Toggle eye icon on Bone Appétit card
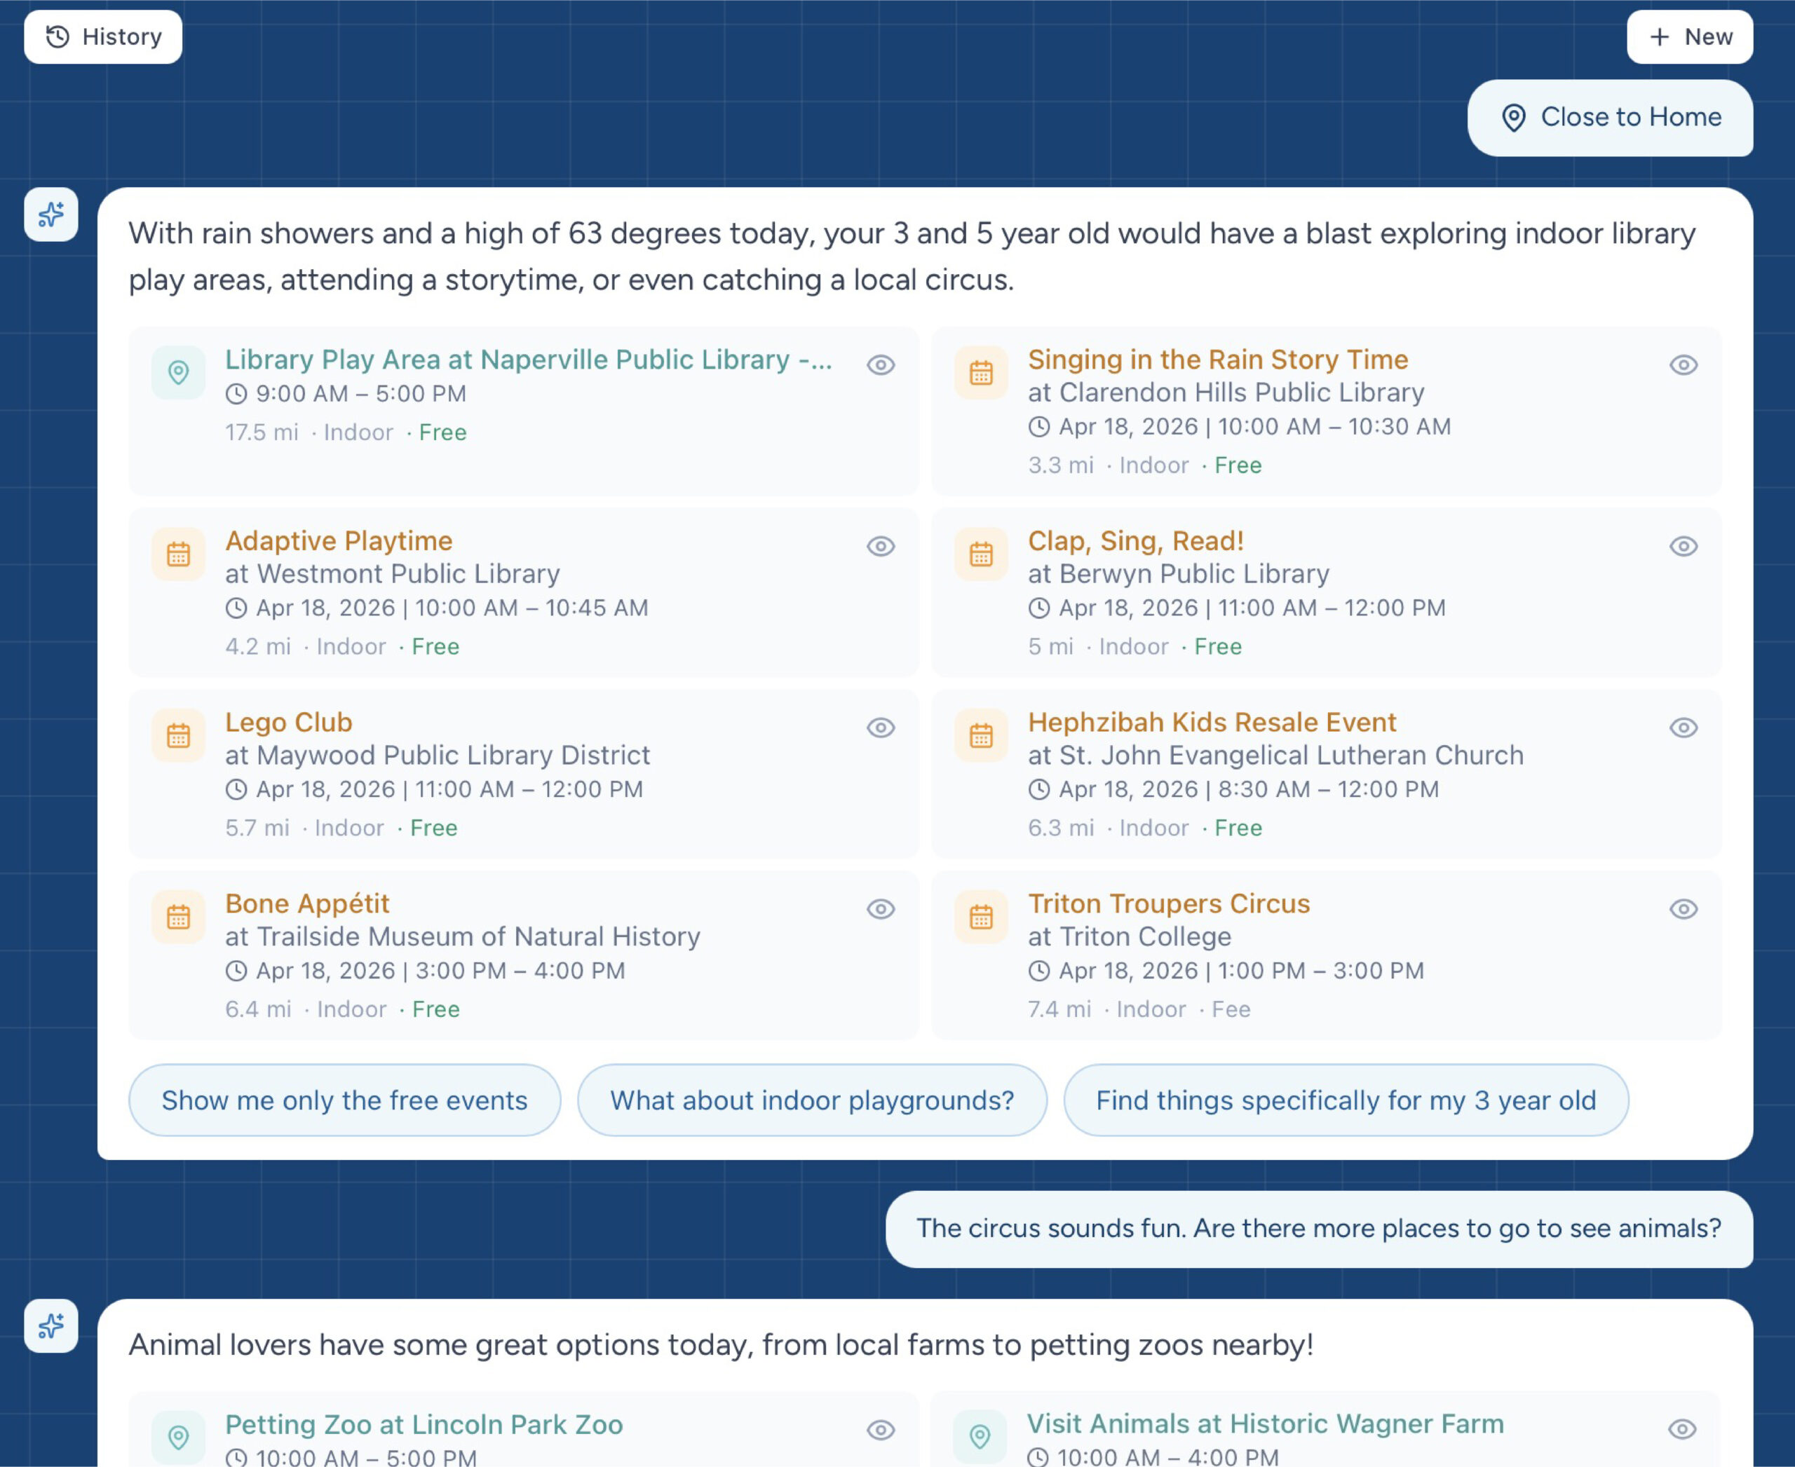Viewport: 1795px width, 1467px height. pos(881,909)
